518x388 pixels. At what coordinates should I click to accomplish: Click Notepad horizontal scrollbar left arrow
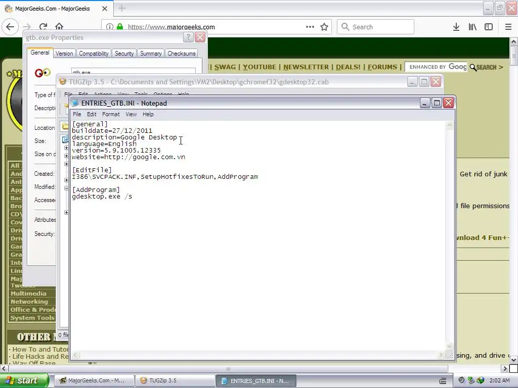[x=75, y=355]
